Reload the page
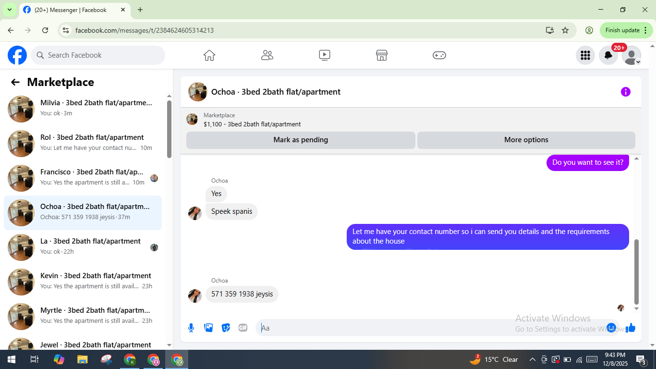Viewport: 656px width, 369px height. [45, 30]
